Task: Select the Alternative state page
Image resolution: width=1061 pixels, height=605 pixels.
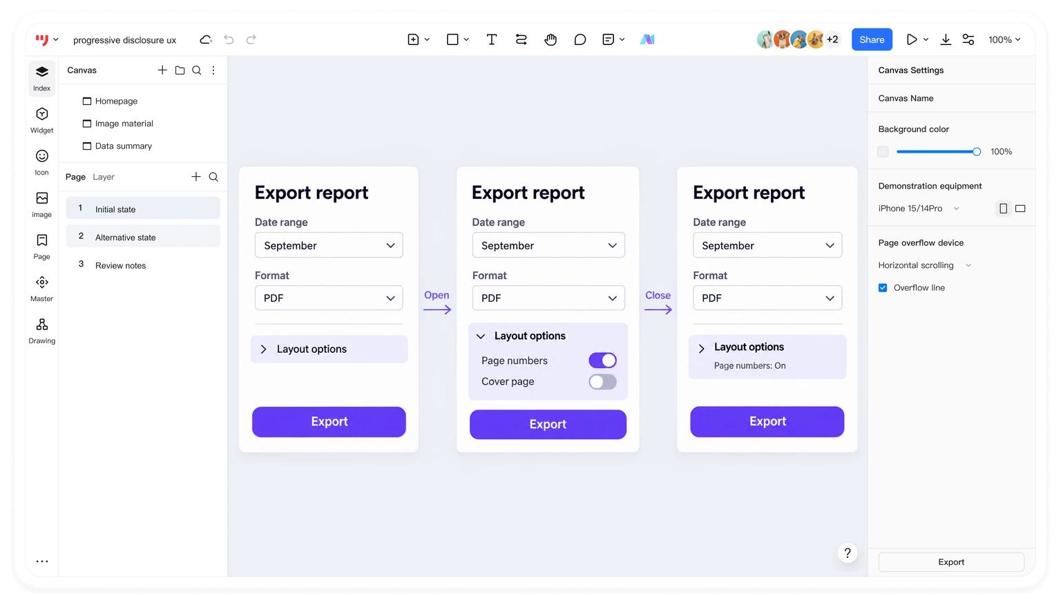Action: (143, 237)
